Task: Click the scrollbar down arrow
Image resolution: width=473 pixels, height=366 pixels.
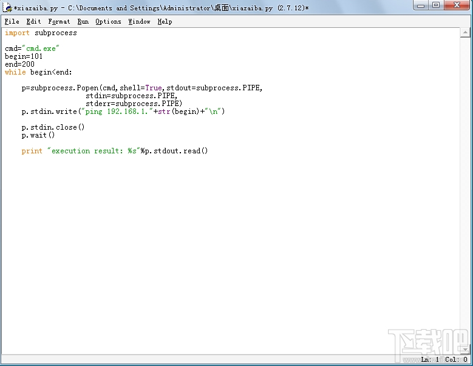Action: click(465, 349)
